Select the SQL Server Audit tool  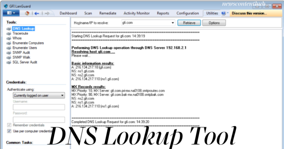click(x=25, y=62)
